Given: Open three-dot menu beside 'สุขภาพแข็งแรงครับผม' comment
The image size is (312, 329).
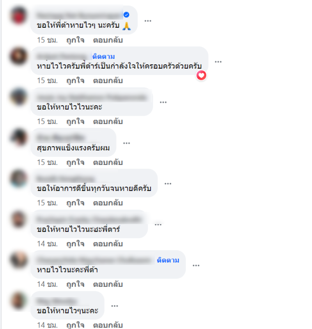Looking at the screenshot, I should 126,143.
